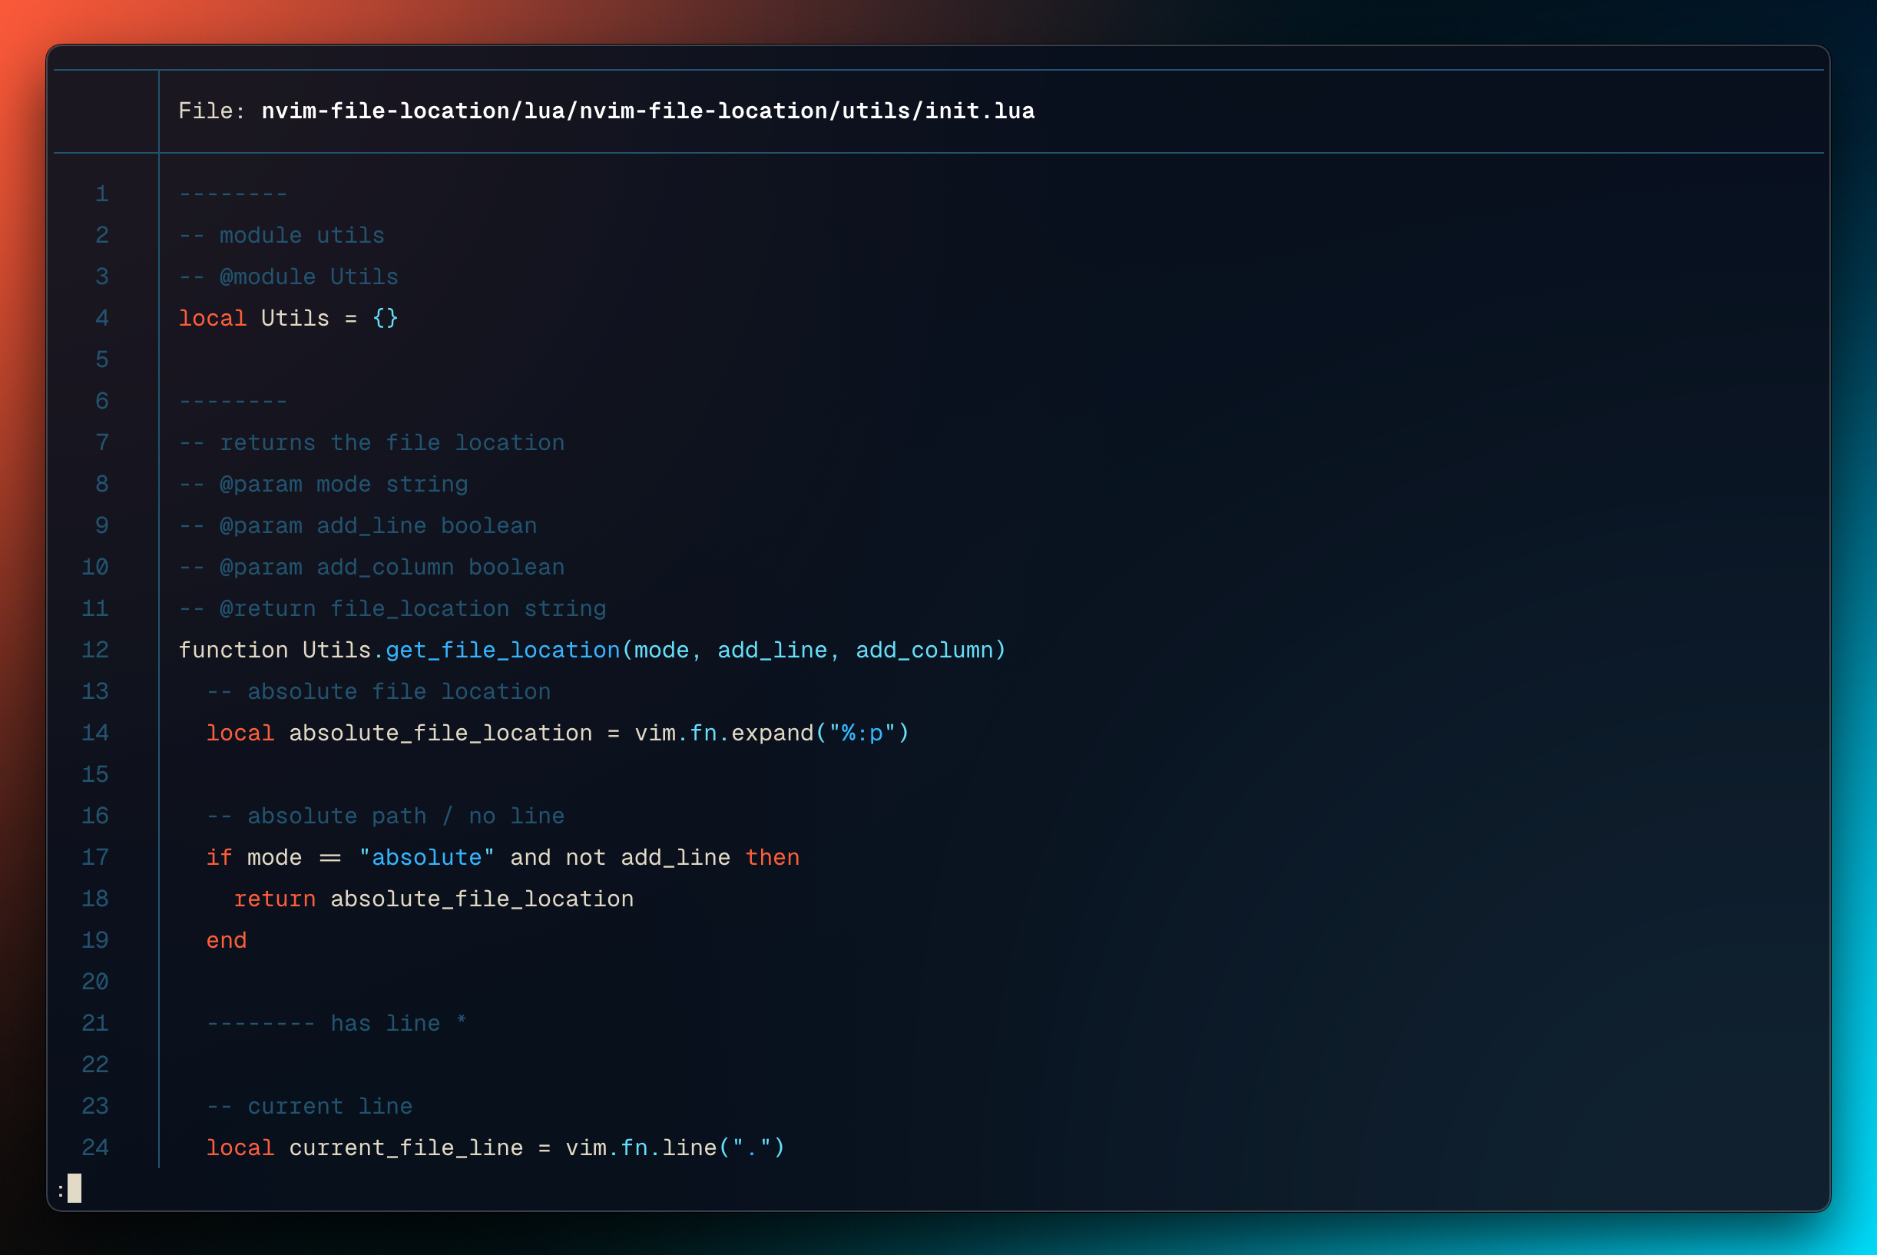Screen dimensions: 1877x1255
Task: Click the comment "-- @param add_line boolean"
Action: coord(358,526)
